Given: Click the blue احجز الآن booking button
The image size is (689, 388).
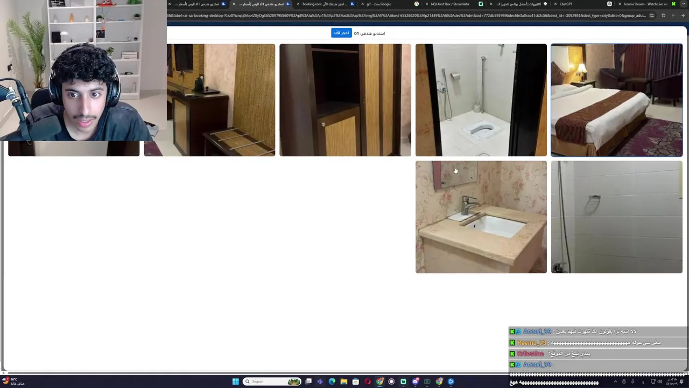Looking at the screenshot, I should (341, 33).
